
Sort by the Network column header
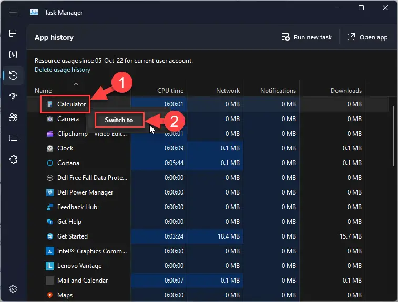click(x=228, y=91)
